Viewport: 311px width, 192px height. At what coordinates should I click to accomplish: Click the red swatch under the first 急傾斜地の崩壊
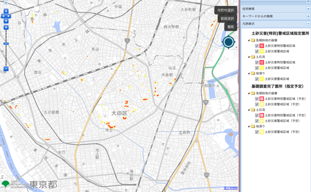[261, 46]
